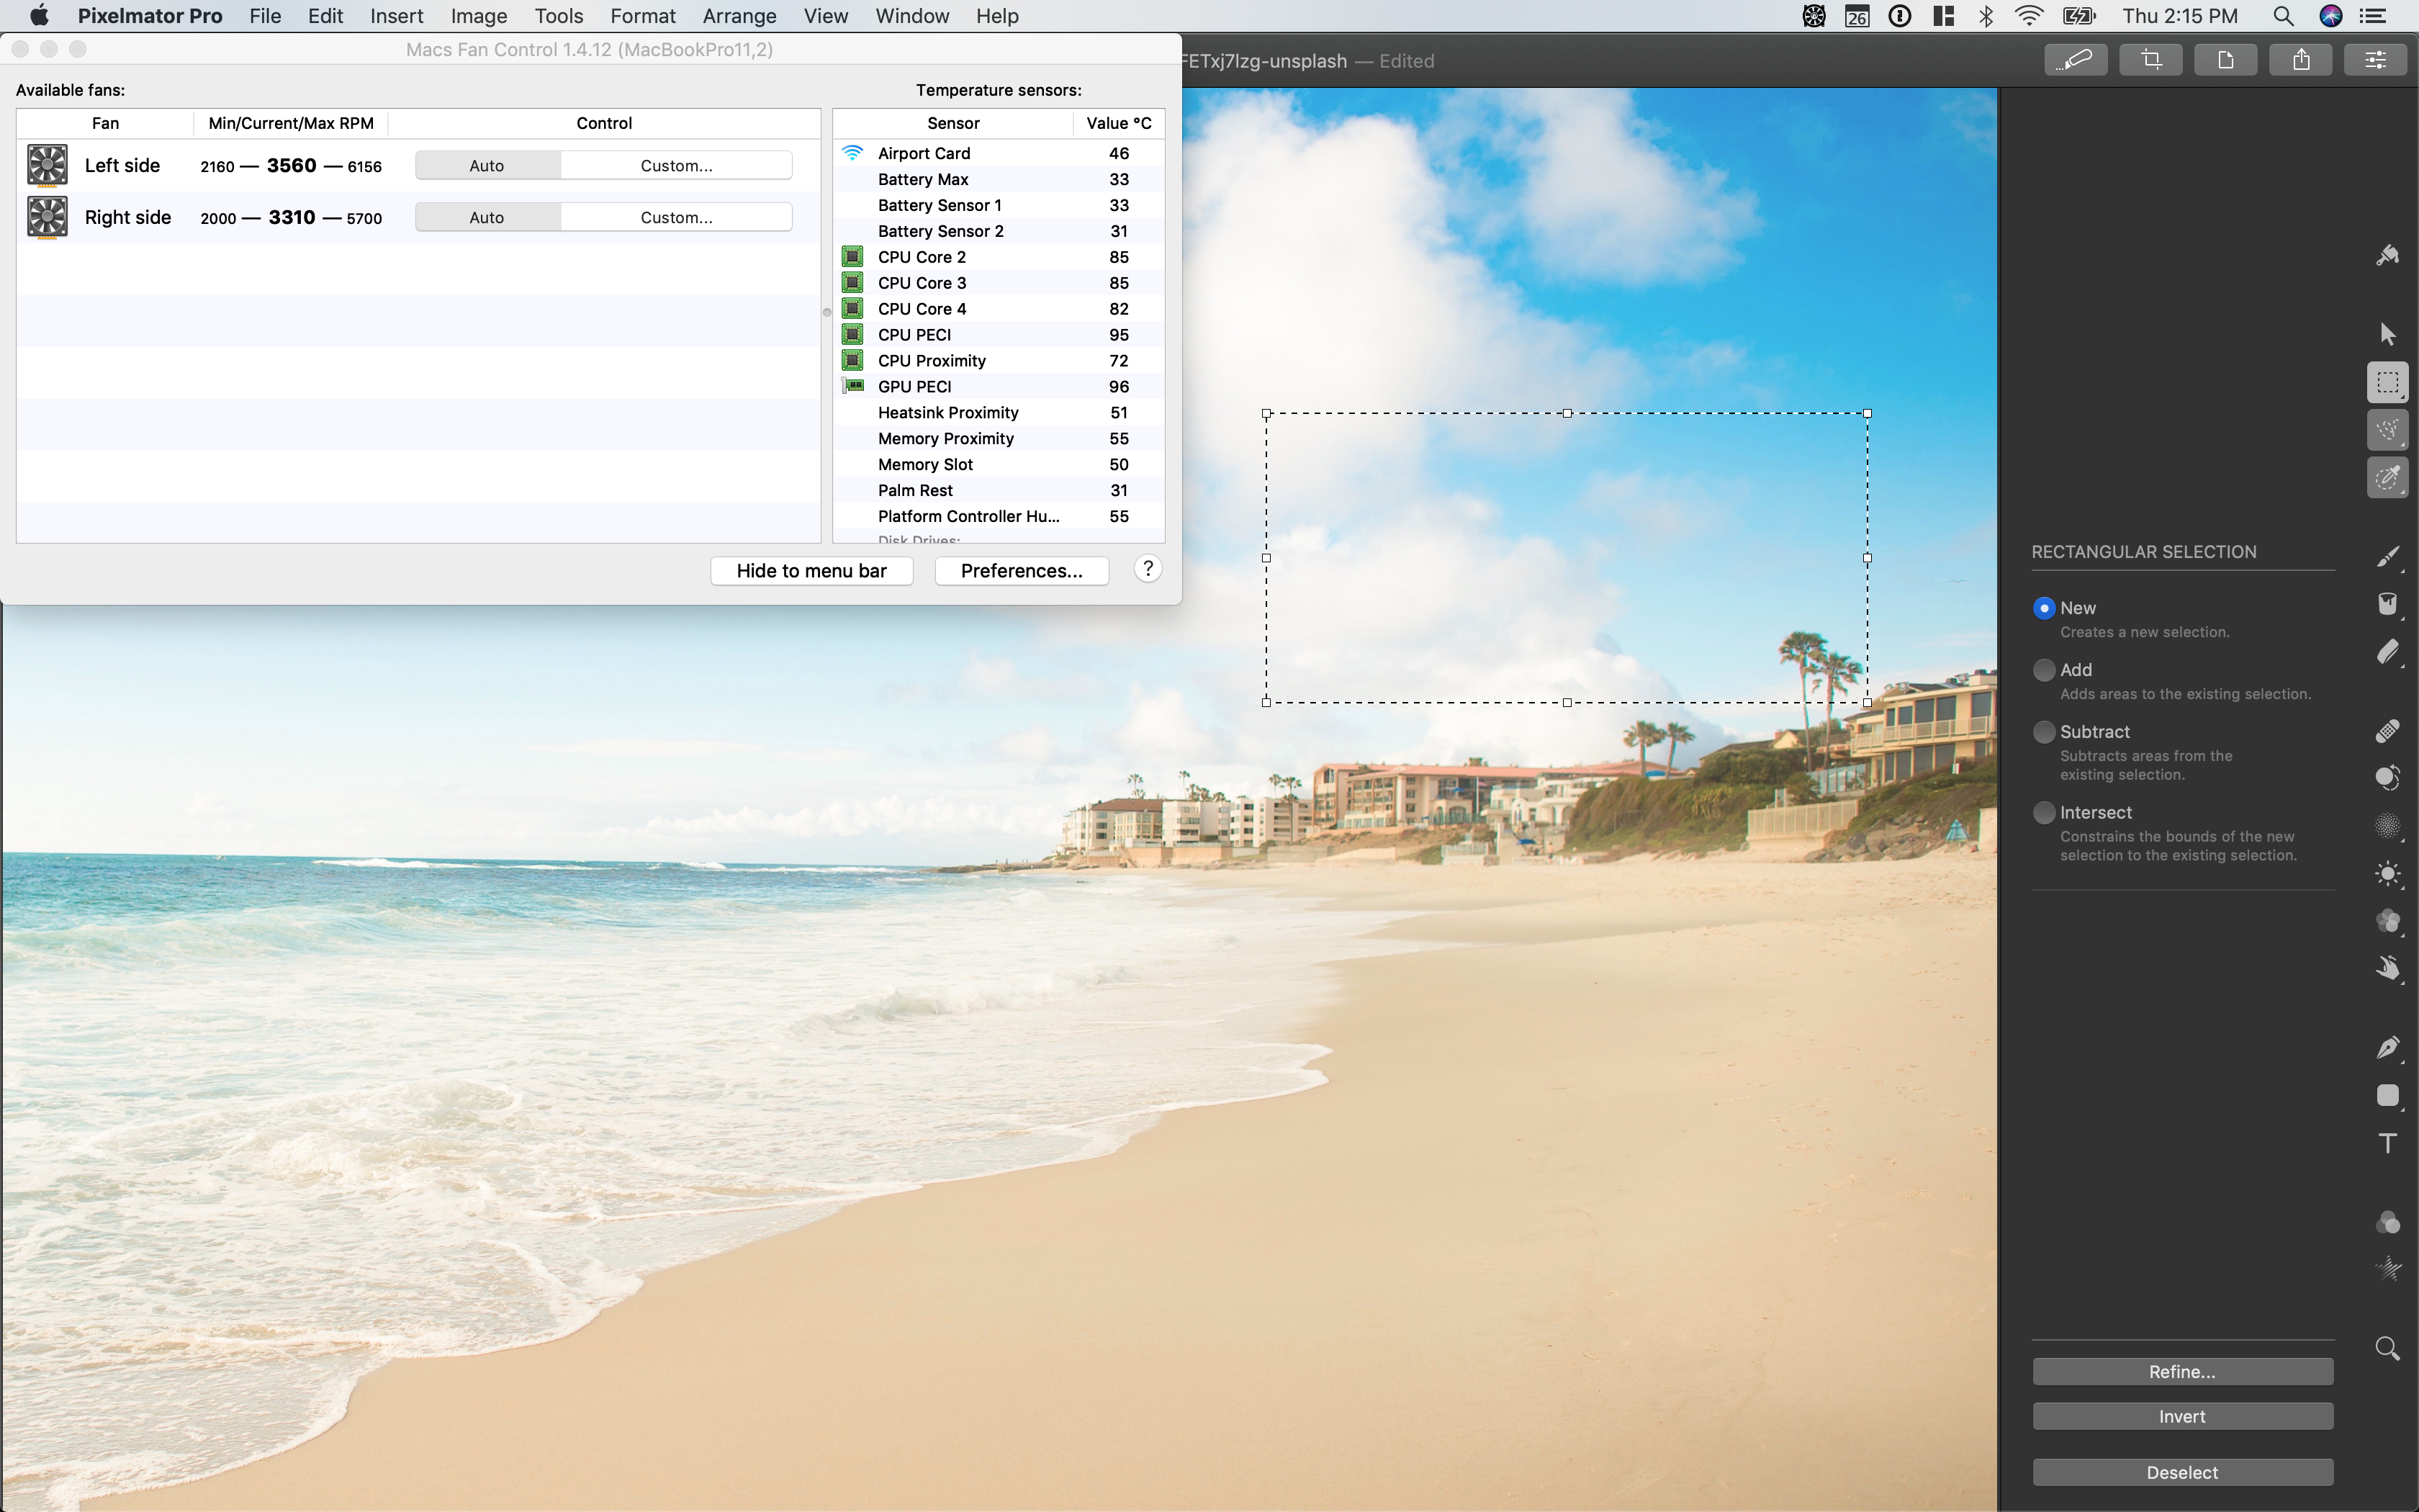Click the Deselect button

point(2182,1473)
